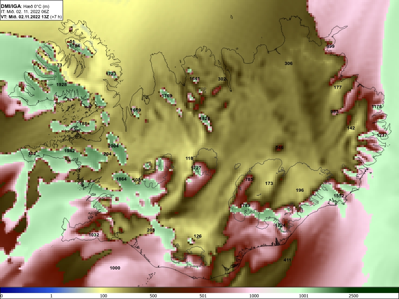The height and width of the screenshot is (299, 399).
Task: Click the map value 177
Action: 338,87
